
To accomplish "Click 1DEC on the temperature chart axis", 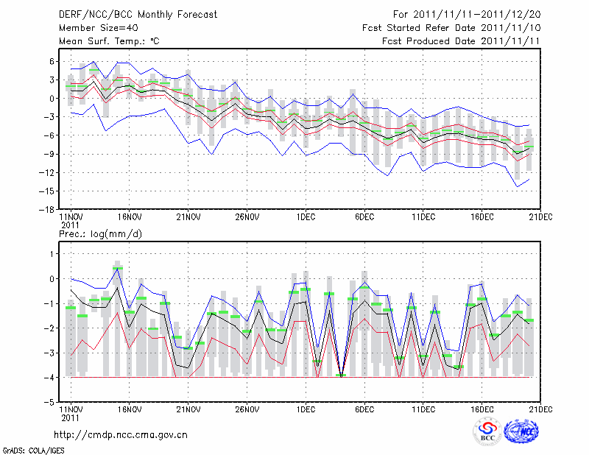I will [305, 217].
